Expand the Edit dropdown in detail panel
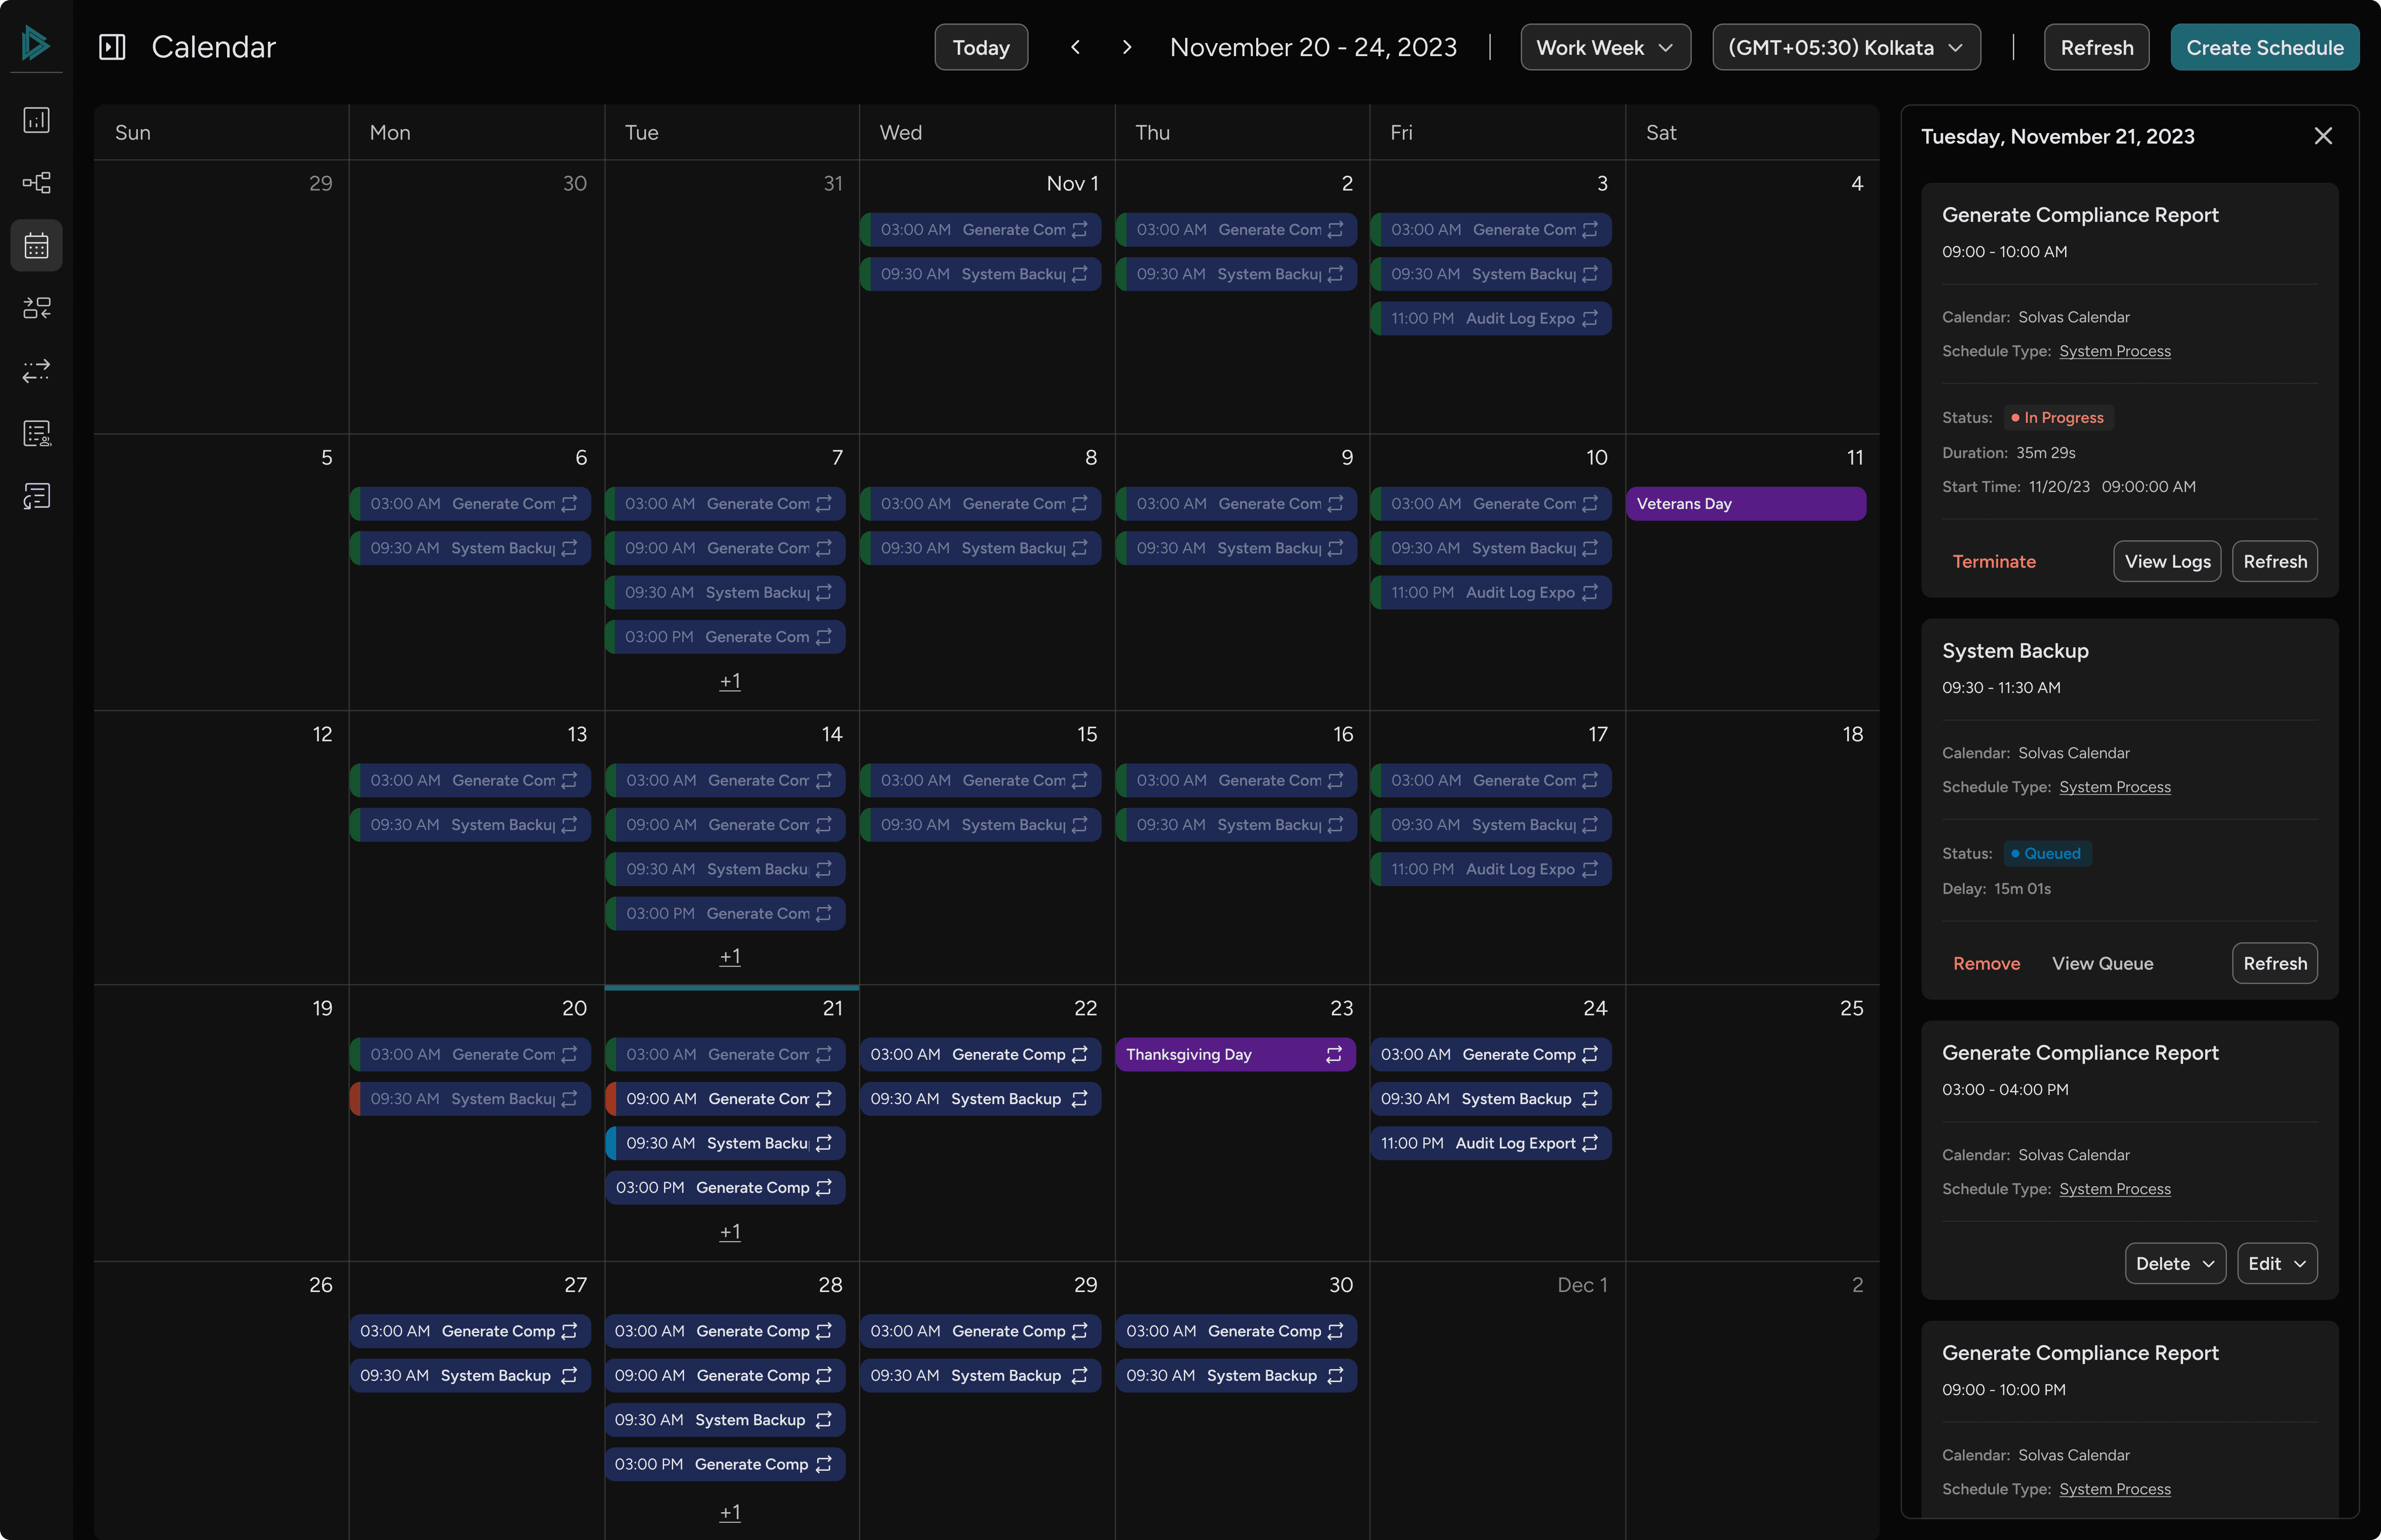Viewport: 2381px width, 1540px height. 2277,1263
